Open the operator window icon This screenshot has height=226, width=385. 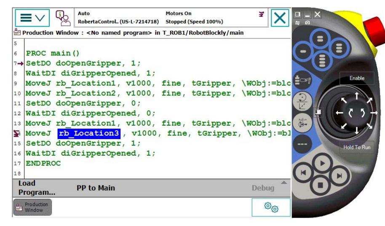(x=63, y=18)
